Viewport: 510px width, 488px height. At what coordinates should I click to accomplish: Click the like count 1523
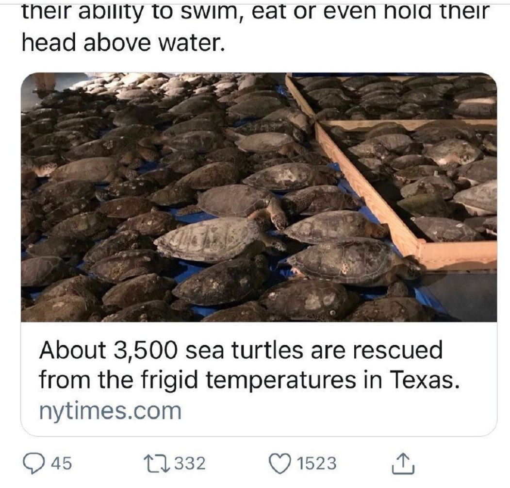click(316, 463)
